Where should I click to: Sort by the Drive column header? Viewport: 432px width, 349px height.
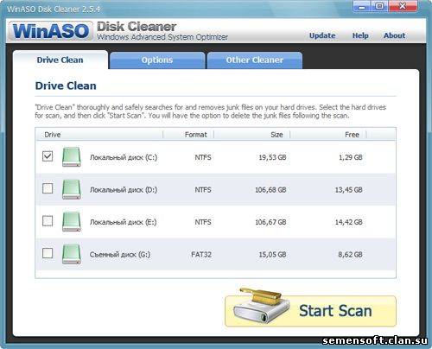(99, 135)
